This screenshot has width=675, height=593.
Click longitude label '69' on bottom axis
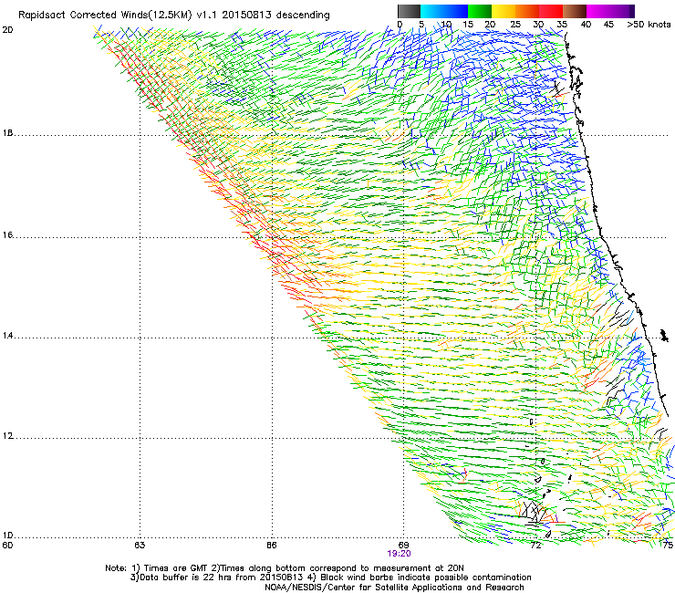[403, 546]
